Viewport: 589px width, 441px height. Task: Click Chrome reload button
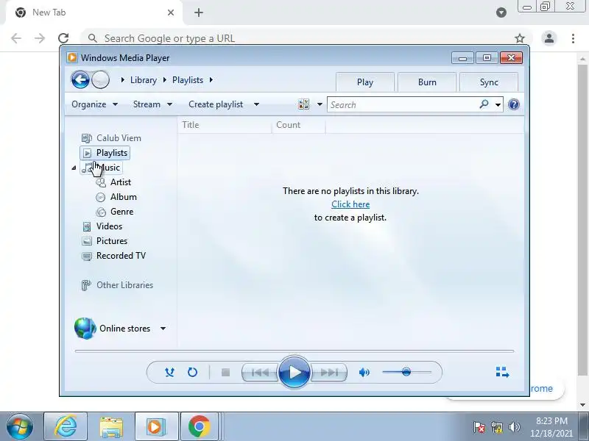click(x=63, y=38)
